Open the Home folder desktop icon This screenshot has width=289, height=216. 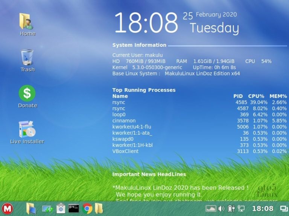click(27, 22)
